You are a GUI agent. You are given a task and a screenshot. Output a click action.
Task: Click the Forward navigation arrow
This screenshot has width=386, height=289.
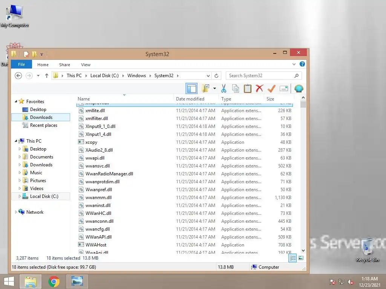click(x=29, y=75)
